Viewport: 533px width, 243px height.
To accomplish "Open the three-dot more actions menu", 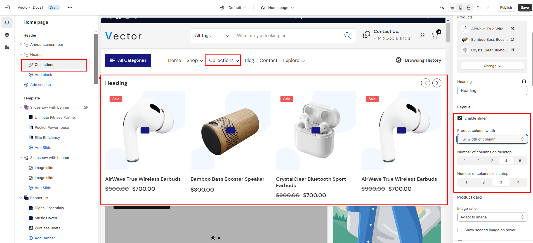I will (70, 8).
